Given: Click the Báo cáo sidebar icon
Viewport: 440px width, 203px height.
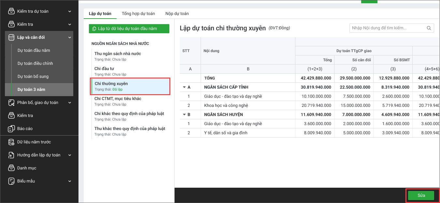Looking at the screenshot, I should (11, 129).
